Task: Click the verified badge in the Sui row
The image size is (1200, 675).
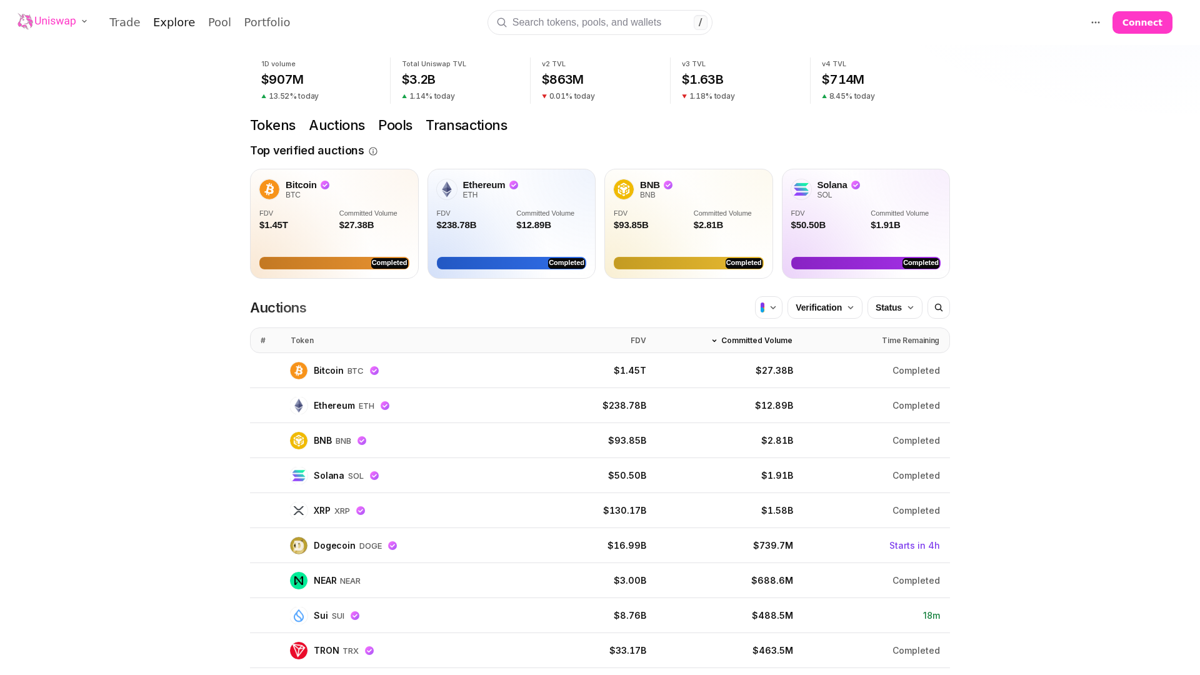Action: click(x=355, y=616)
